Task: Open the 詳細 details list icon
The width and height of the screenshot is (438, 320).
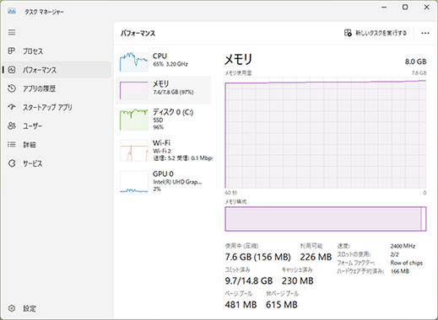Action: [x=12, y=145]
